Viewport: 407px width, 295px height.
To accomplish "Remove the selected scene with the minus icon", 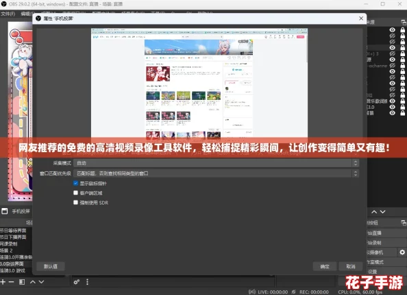I will pyautogui.click(x=11, y=282).
